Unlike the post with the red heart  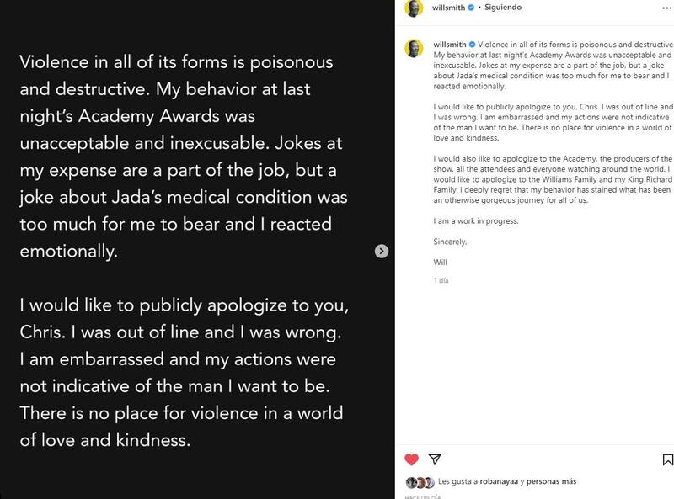point(411,459)
